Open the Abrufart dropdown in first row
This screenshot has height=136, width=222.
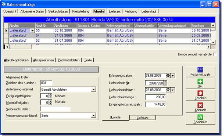32,31
